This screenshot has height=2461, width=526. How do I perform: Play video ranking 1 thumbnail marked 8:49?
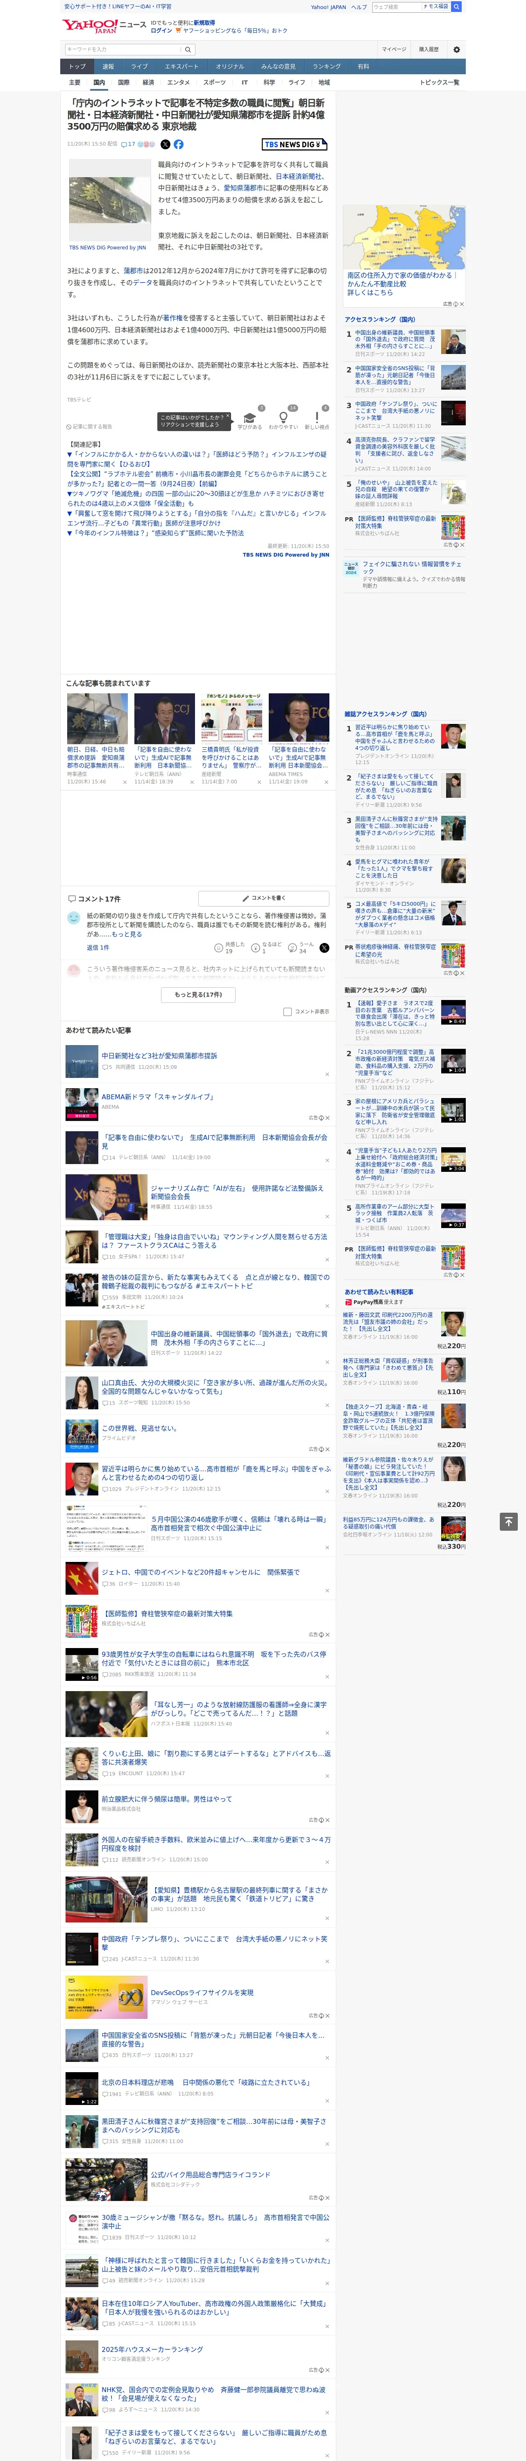point(453,1012)
